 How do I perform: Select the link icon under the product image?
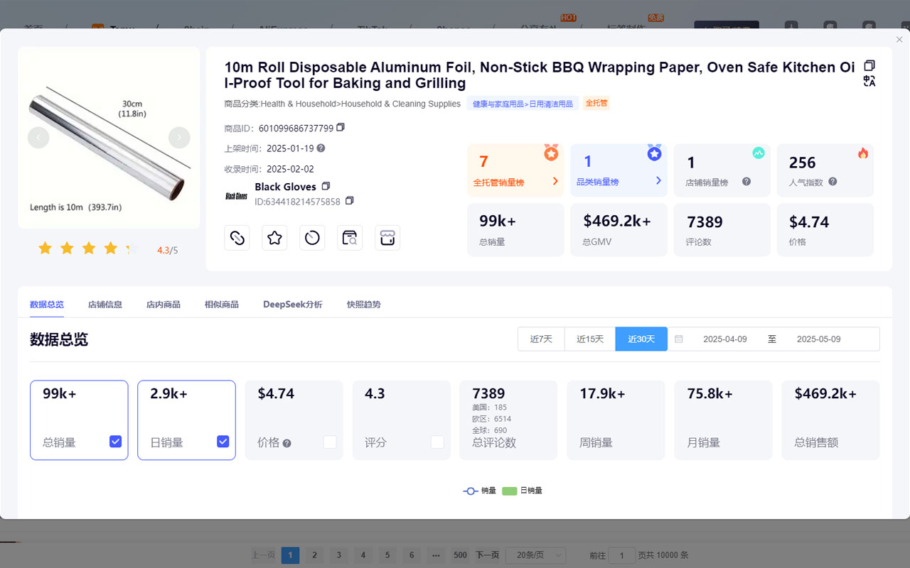(237, 238)
